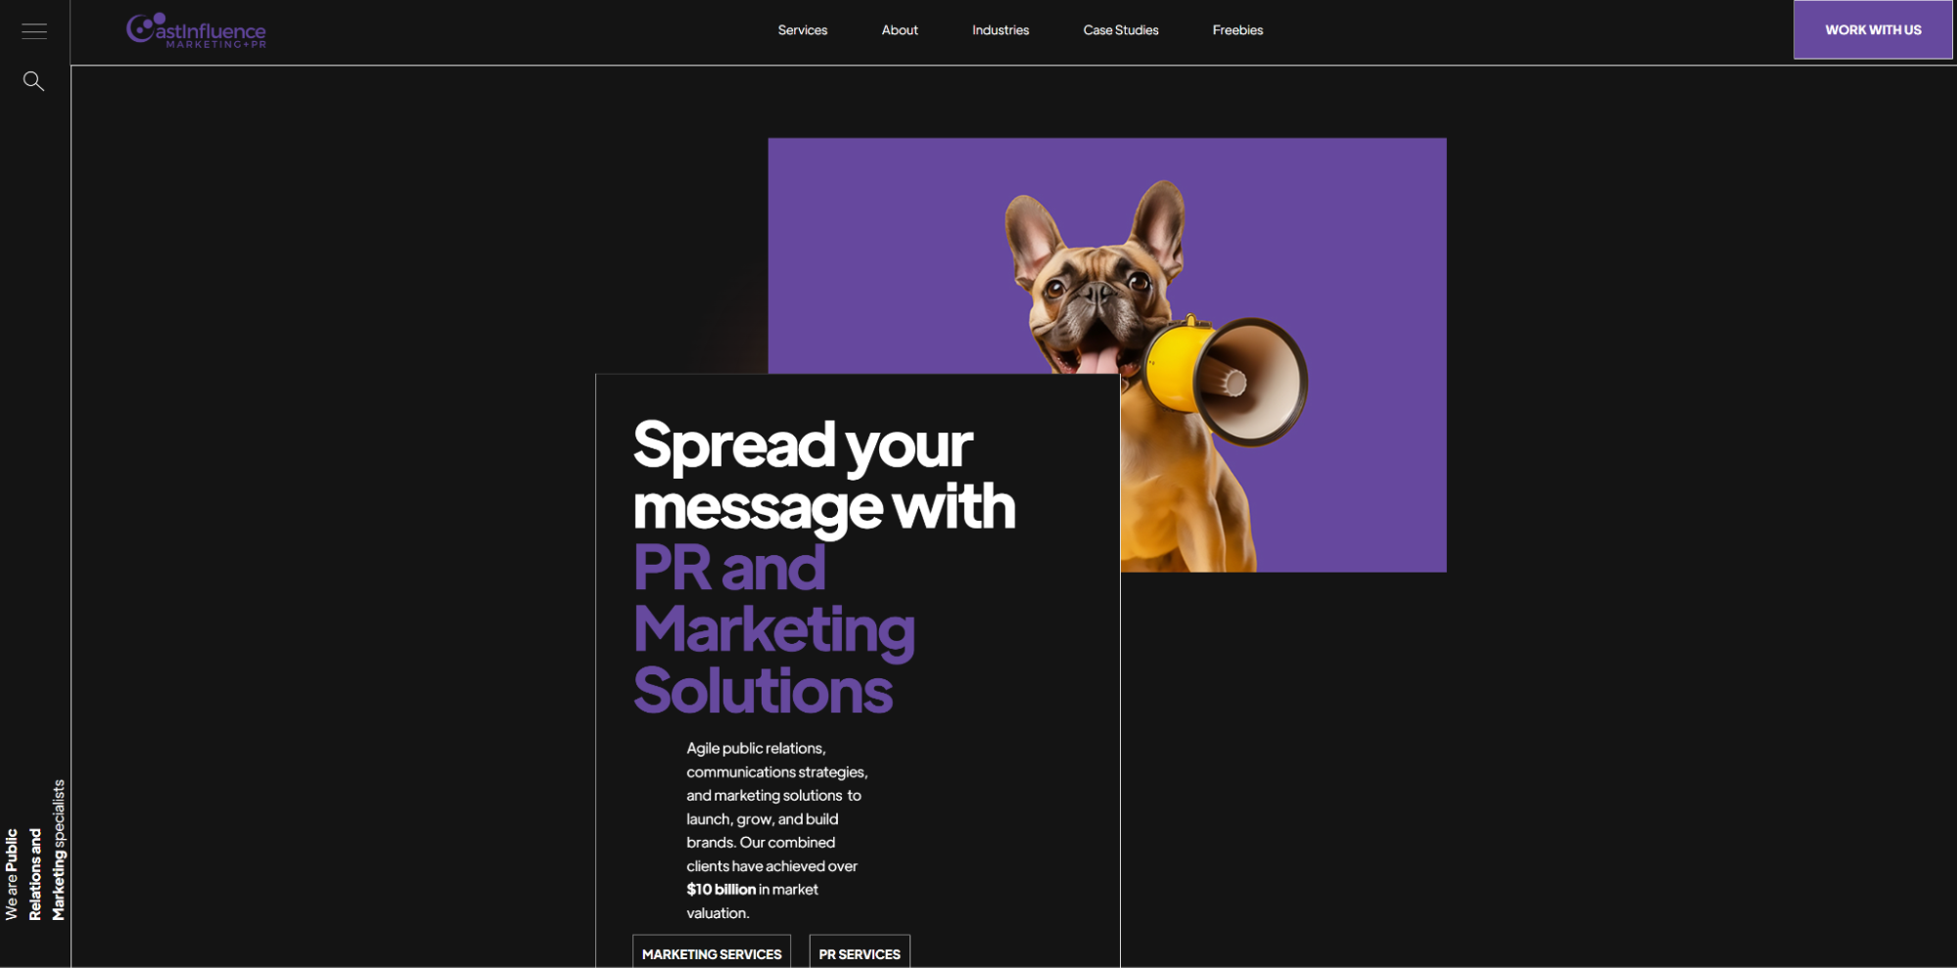1957x968 pixels.
Task: Open Case Studies from navigation
Action: pyautogui.click(x=1121, y=30)
